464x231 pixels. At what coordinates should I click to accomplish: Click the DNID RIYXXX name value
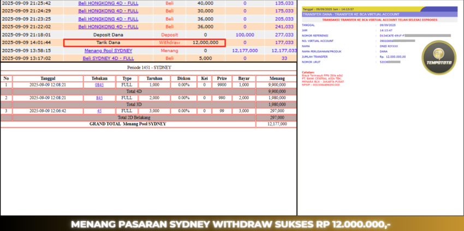click(389, 46)
